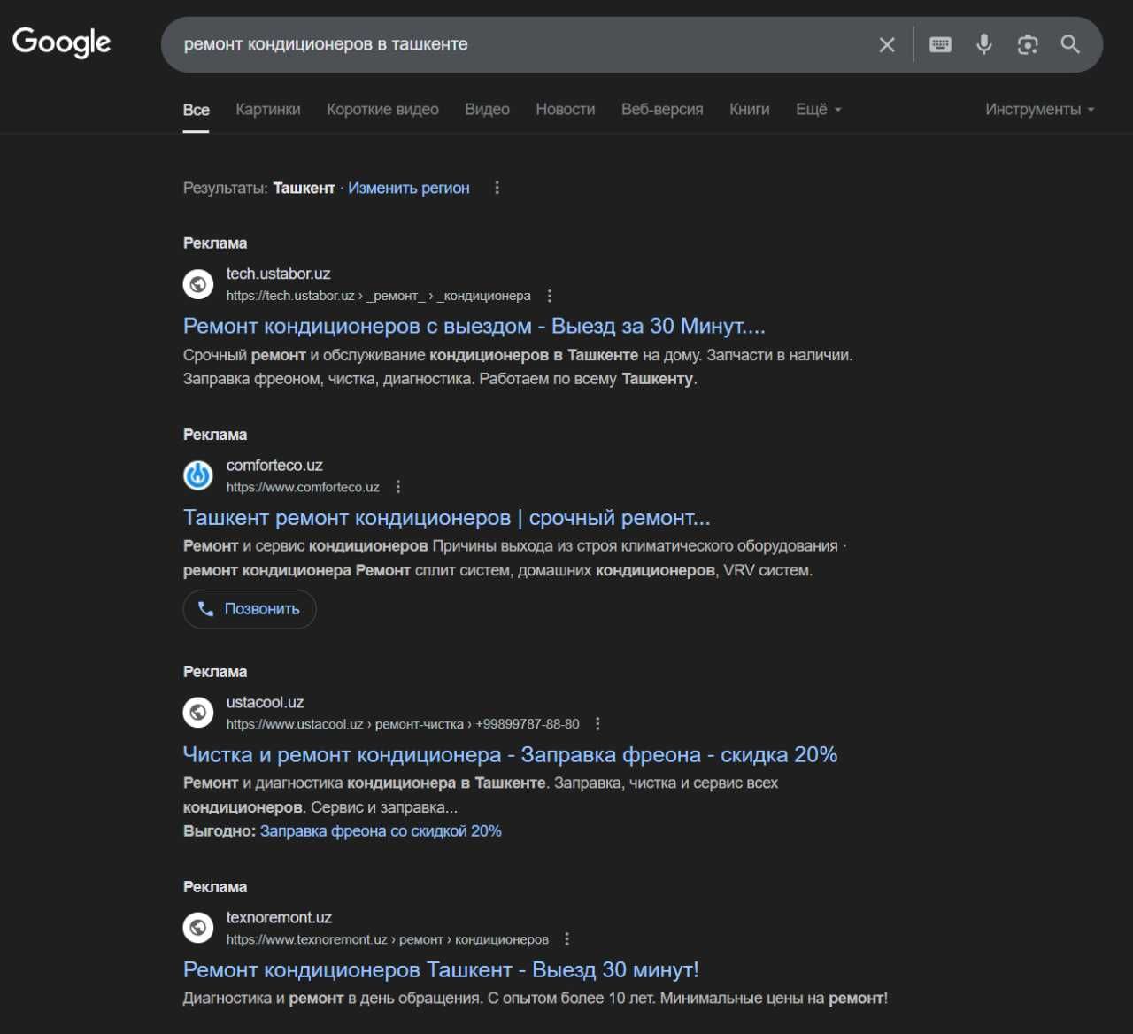Image resolution: width=1133 pixels, height=1034 pixels.
Task: Switch to Короткие видео tab
Action: point(382,110)
